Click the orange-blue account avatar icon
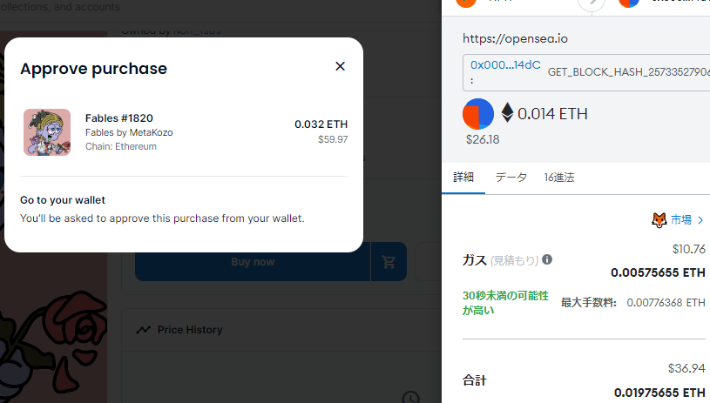The width and height of the screenshot is (710, 403). point(478,113)
